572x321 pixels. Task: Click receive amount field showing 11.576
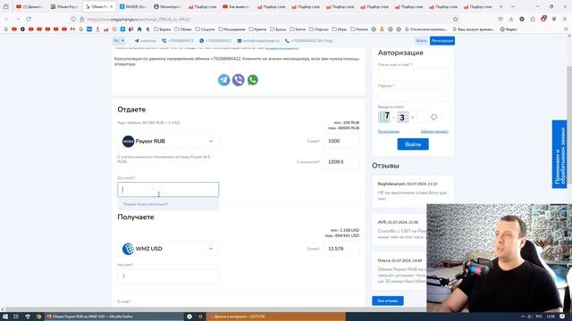coord(341,249)
